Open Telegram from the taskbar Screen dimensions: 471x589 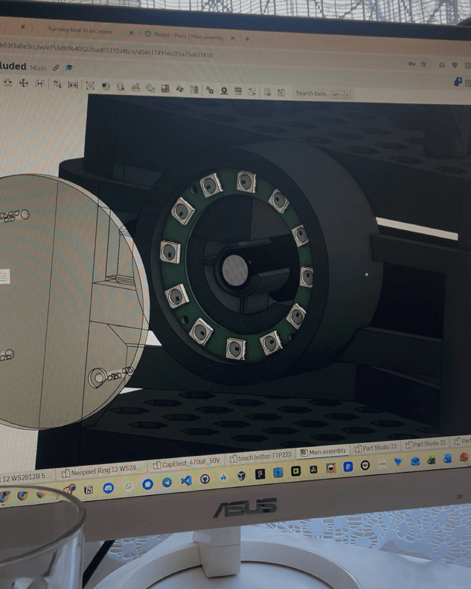coord(167,482)
